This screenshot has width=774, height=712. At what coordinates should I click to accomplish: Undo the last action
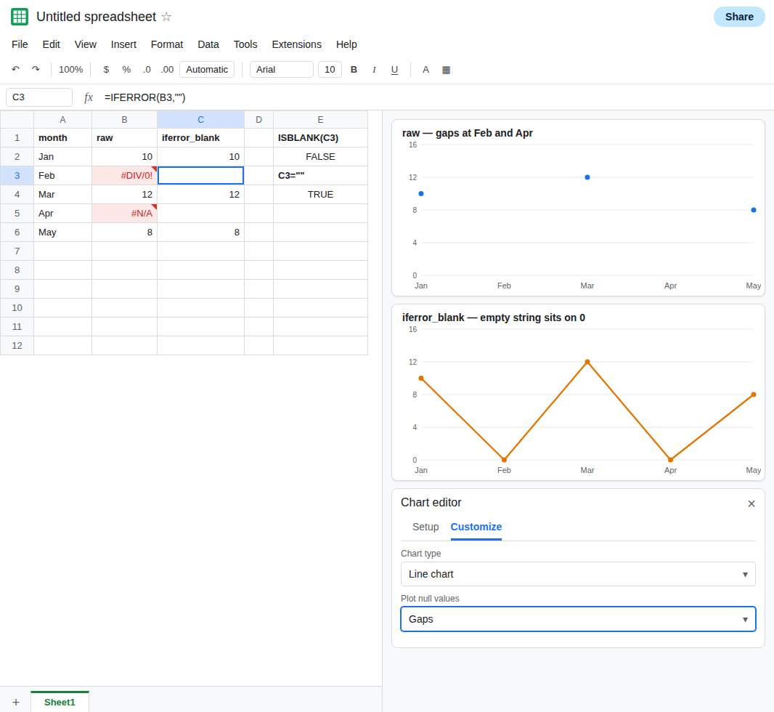click(x=16, y=70)
